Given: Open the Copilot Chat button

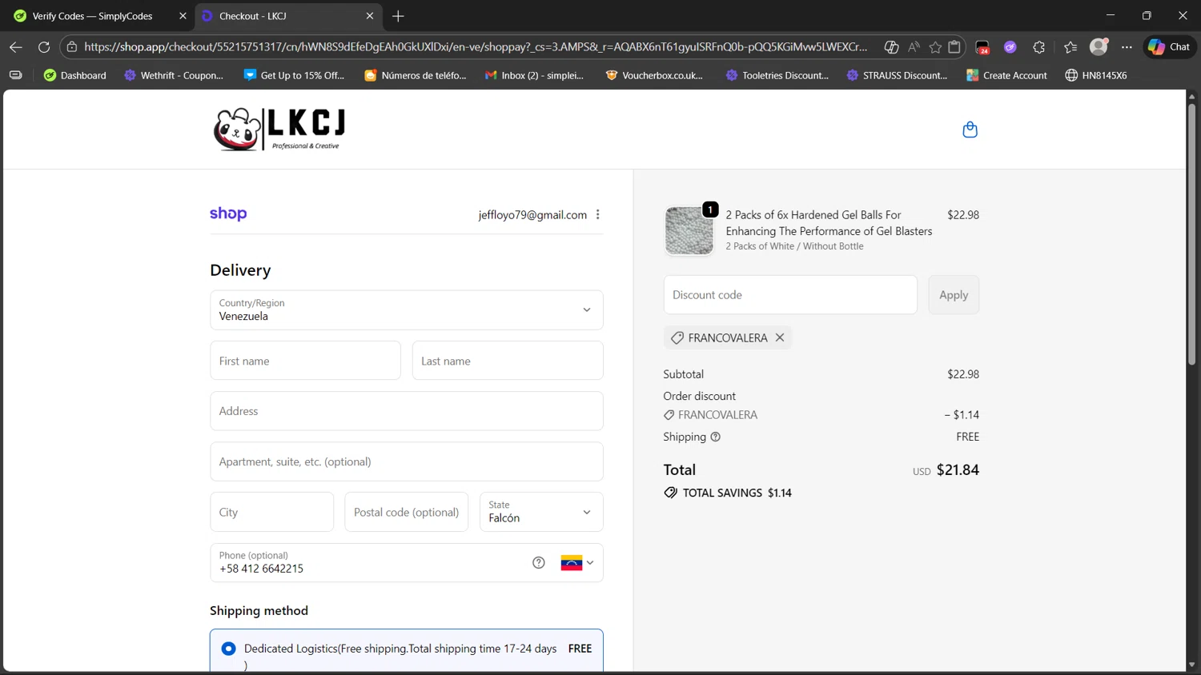Looking at the screenshot, I should pyautogui.click(x=1170, y=47).
